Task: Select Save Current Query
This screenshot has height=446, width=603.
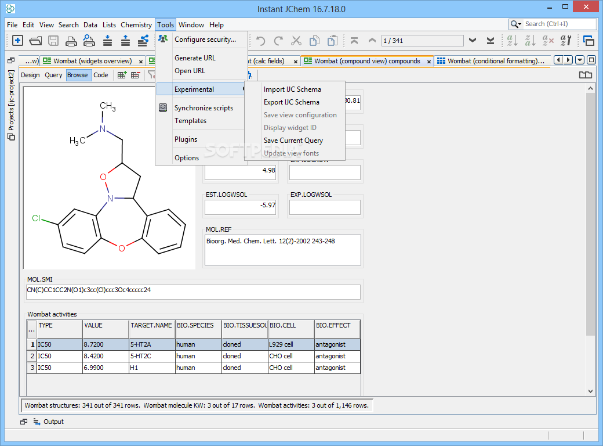Action: (x=293, y=141)
